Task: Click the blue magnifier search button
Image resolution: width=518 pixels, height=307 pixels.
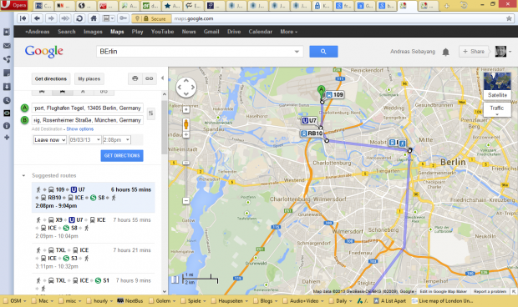Action: click(323, 52)
